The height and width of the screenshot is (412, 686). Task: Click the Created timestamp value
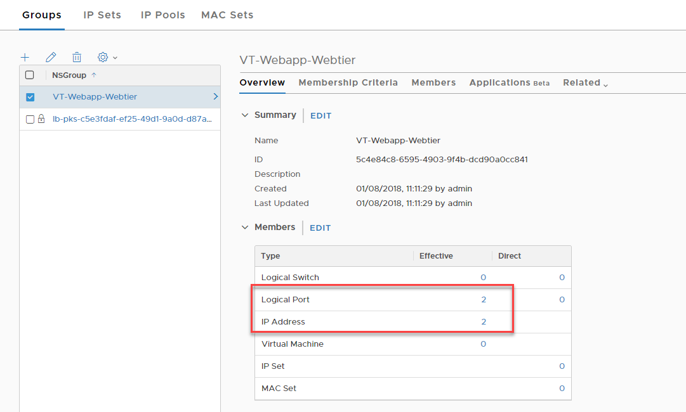click(x=414, y=189)
